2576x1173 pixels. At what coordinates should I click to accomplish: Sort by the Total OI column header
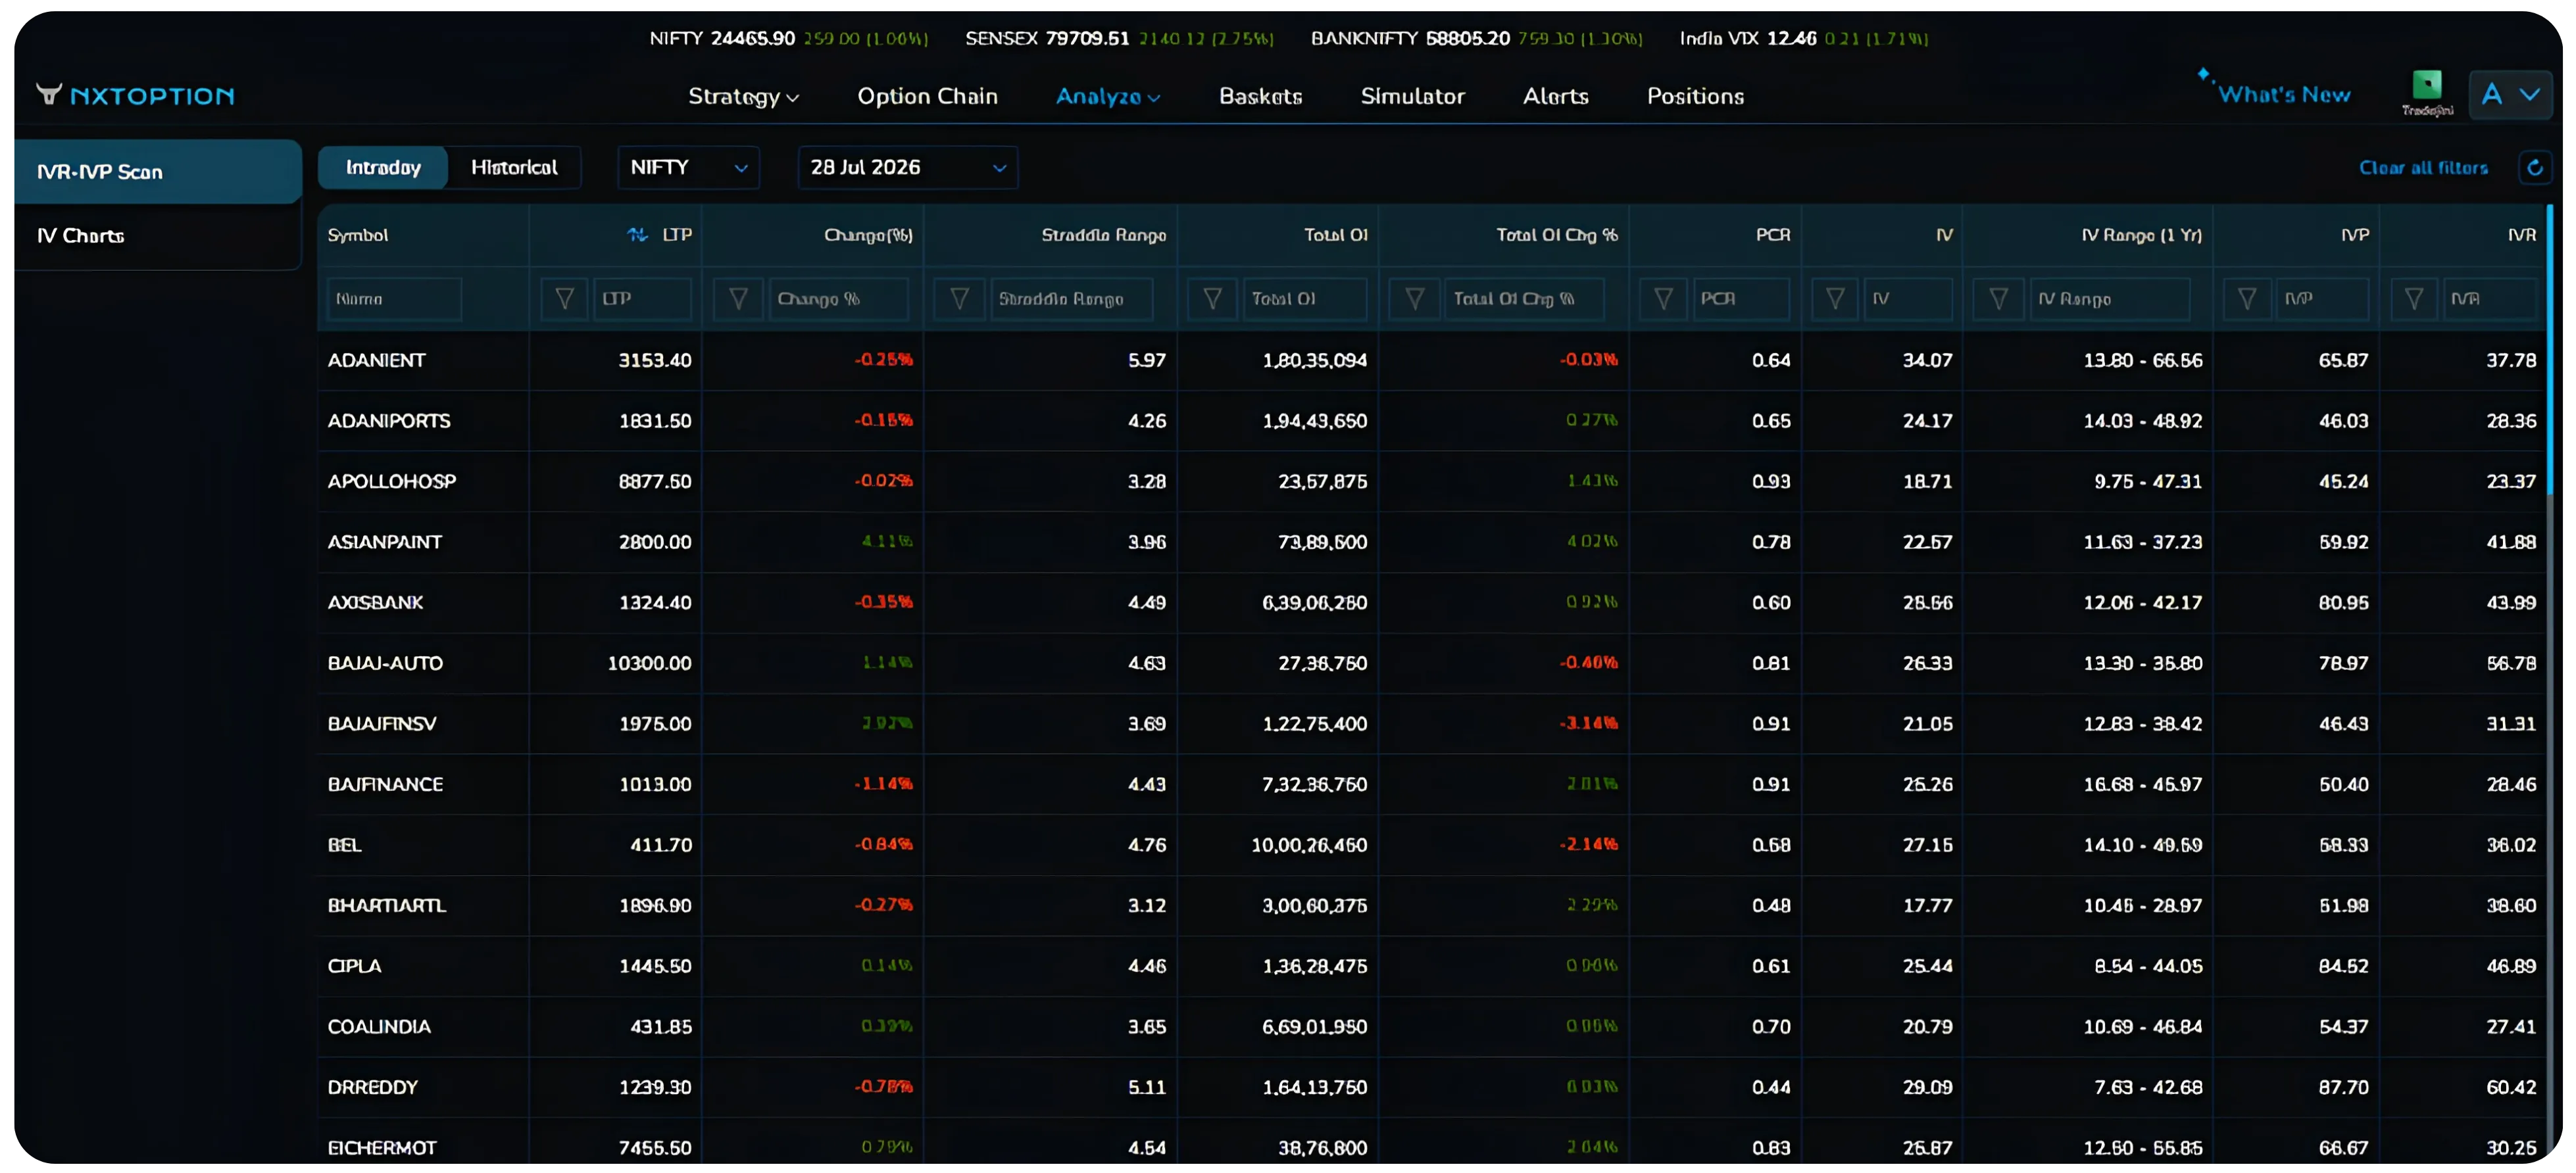point(1336,235)
